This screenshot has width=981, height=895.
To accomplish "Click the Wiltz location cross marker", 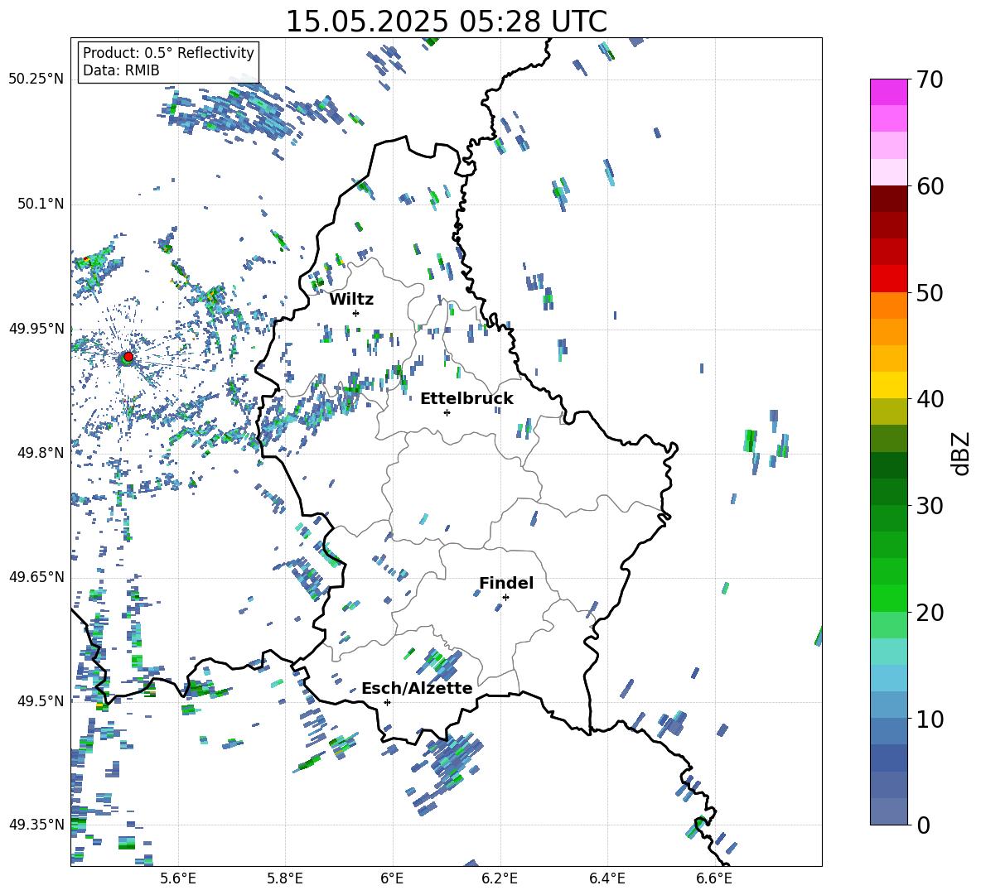I will click(x=356, y=313).
